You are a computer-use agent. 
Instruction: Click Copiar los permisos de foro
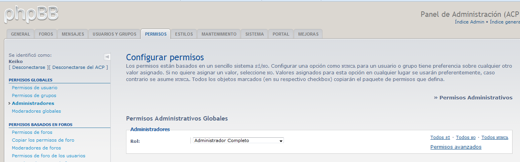pos(43,140)
